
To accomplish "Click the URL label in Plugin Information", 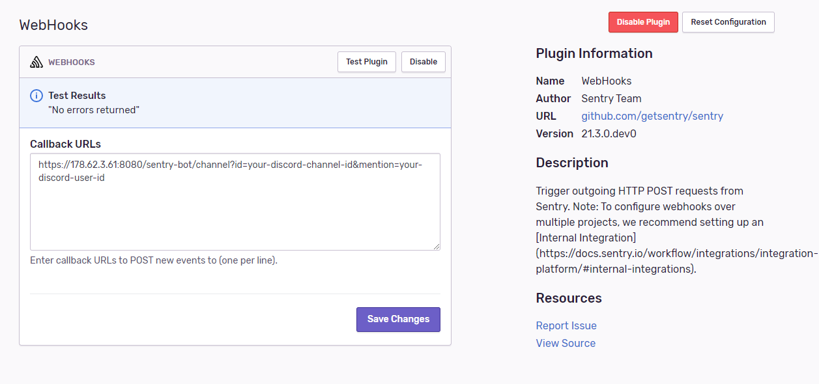I will tap(546, 117).
